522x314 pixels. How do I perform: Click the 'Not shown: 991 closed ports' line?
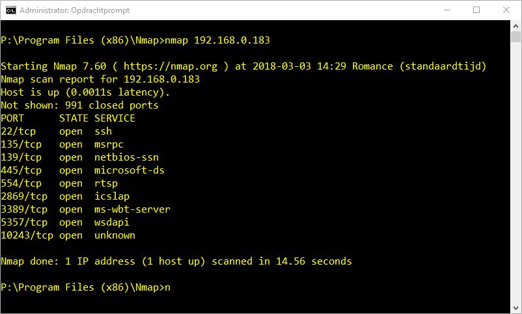point(79,105)
